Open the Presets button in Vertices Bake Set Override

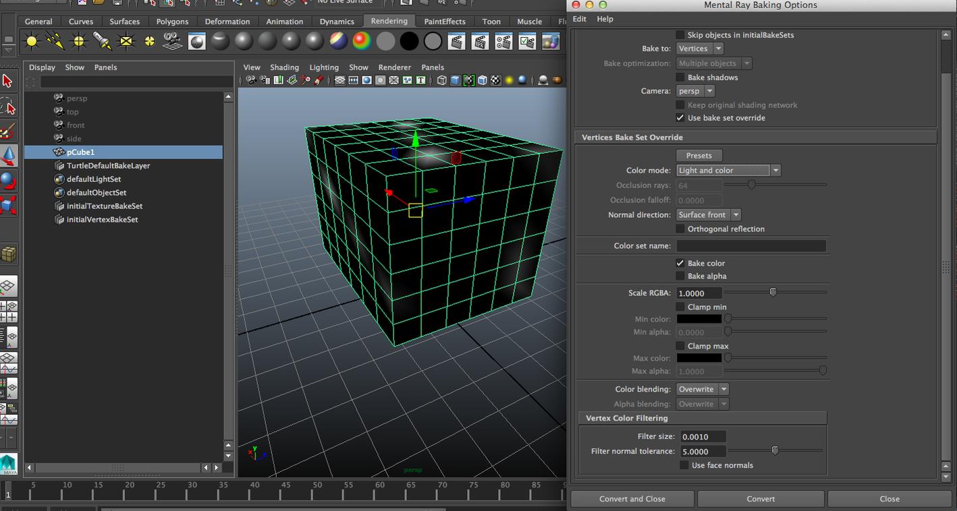(699, 155)
